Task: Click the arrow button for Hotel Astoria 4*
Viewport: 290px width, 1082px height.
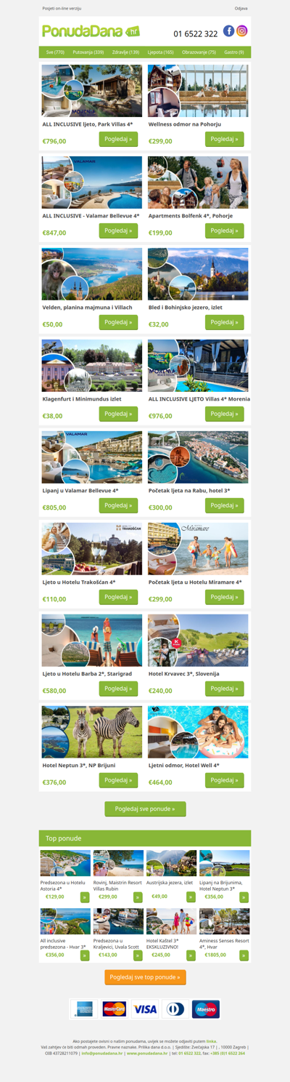Action: 85,897
